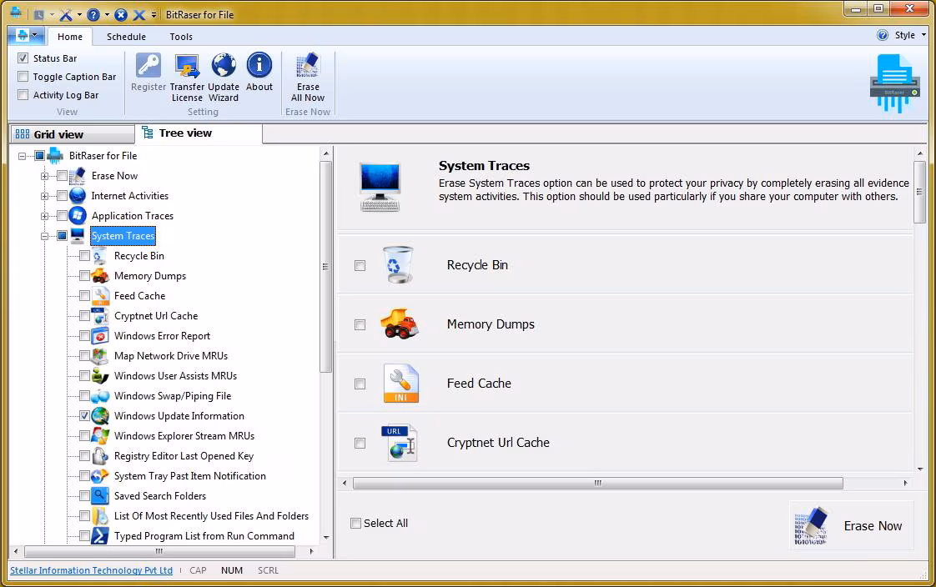Tick the Select All checkbox
936x587 pixels.
tap(355, 523)
